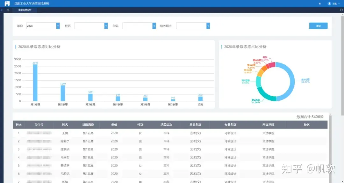
Task: Click the 调剂 bar showing 332
Action: tap(200, 99)
